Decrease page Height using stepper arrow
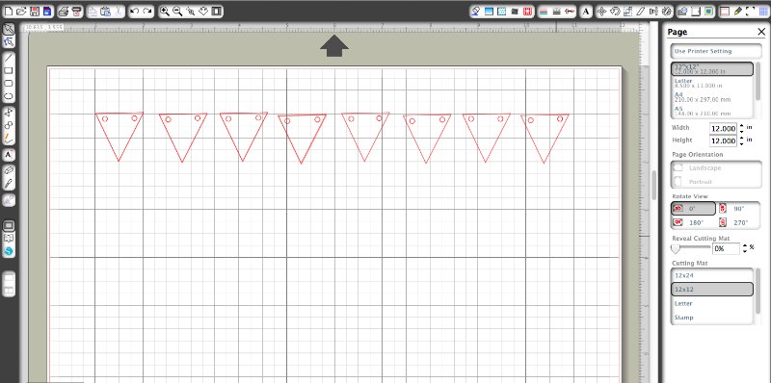The image size is (771, 383). pos(741,144)
